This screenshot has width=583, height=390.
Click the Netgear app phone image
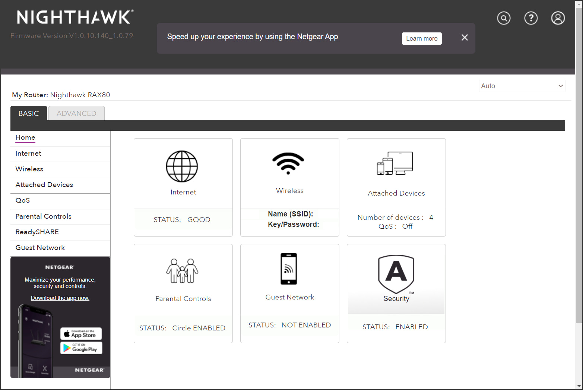(x=35, y=341)
